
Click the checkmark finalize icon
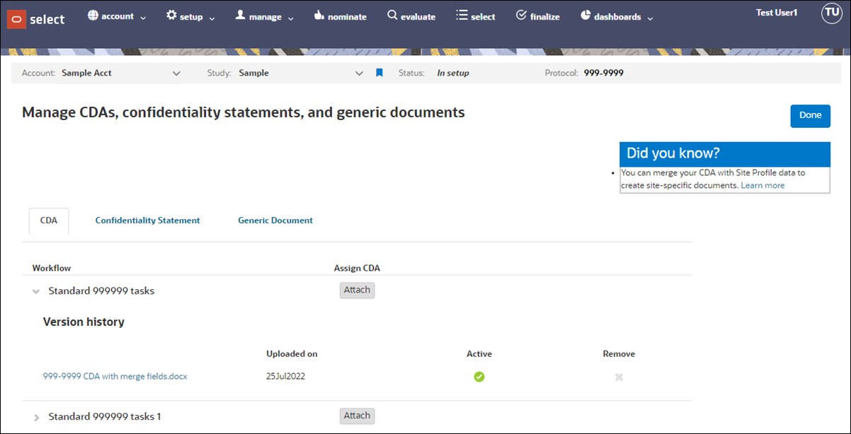[521, 16]
